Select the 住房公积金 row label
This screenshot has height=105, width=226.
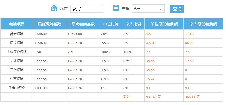pos(17,88)
